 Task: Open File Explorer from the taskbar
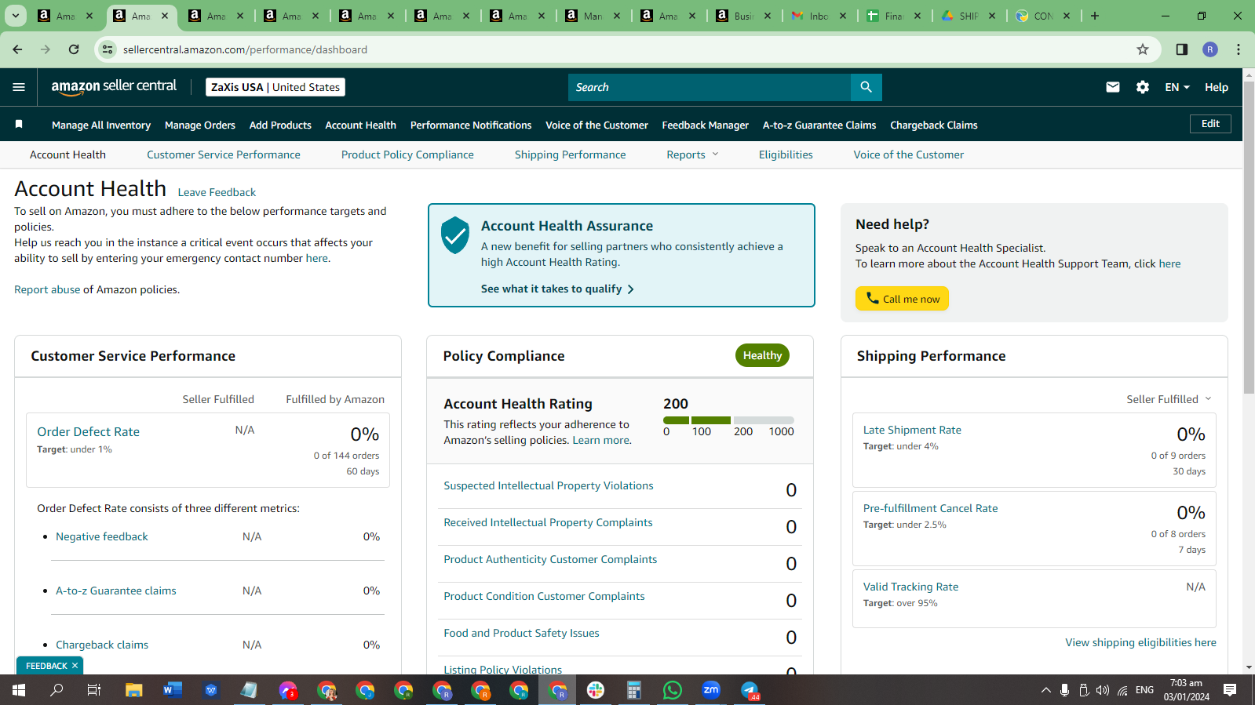(133, 690)
